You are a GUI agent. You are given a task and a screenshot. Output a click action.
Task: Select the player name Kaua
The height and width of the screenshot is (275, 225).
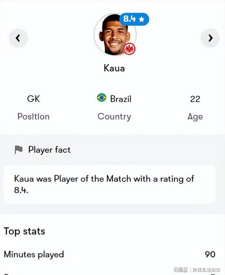[x=114, y=68]
